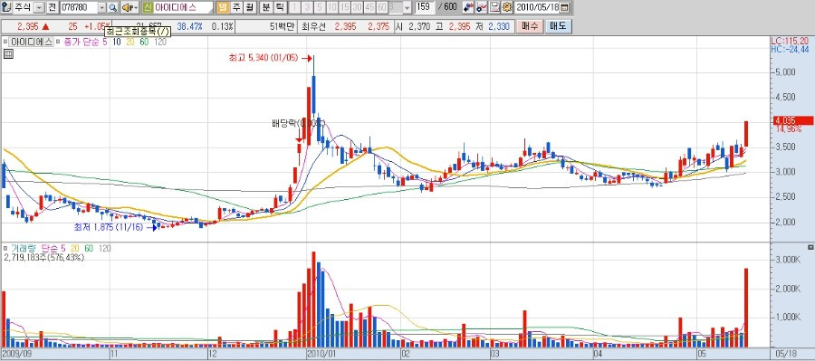Click the 10-day moving average legend

[116, 43]
